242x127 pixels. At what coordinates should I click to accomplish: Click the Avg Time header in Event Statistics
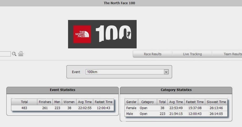click(x=85, y=102)
